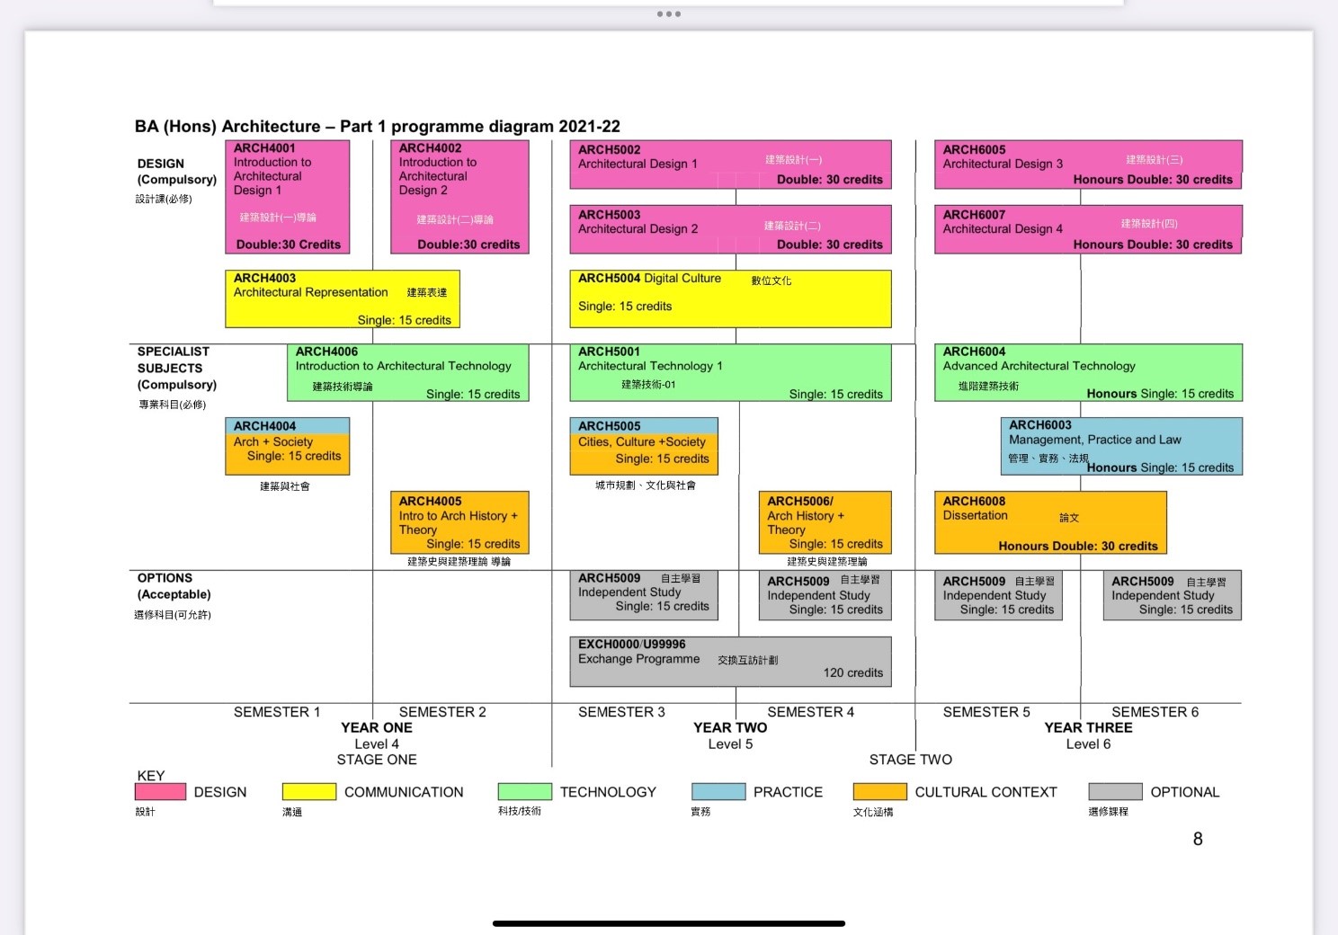The height and width of the screenshot is (935, 1338).
Task: Click the ARCH4003 Architectural Representation box
Action: pyautogui.click(x=342, y=299)
